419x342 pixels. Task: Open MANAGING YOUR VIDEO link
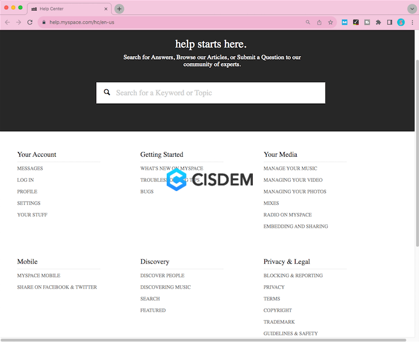tap(293, 180)
